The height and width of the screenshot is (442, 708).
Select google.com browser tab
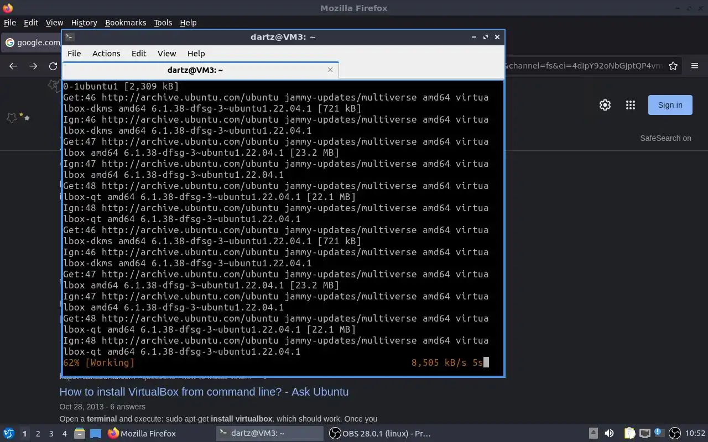point(32,43)
